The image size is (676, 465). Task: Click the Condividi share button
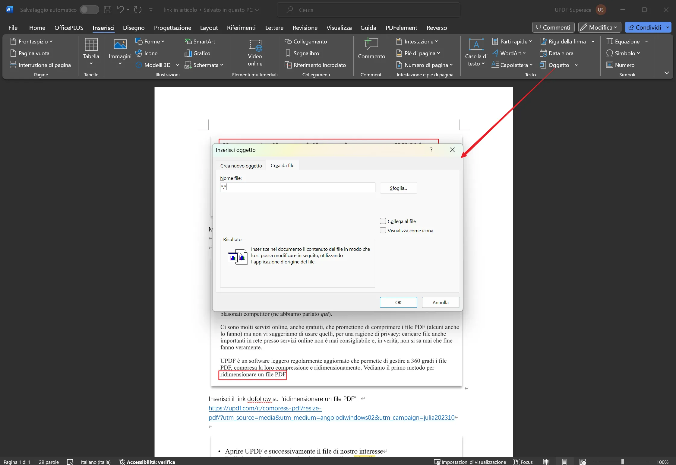645,27
